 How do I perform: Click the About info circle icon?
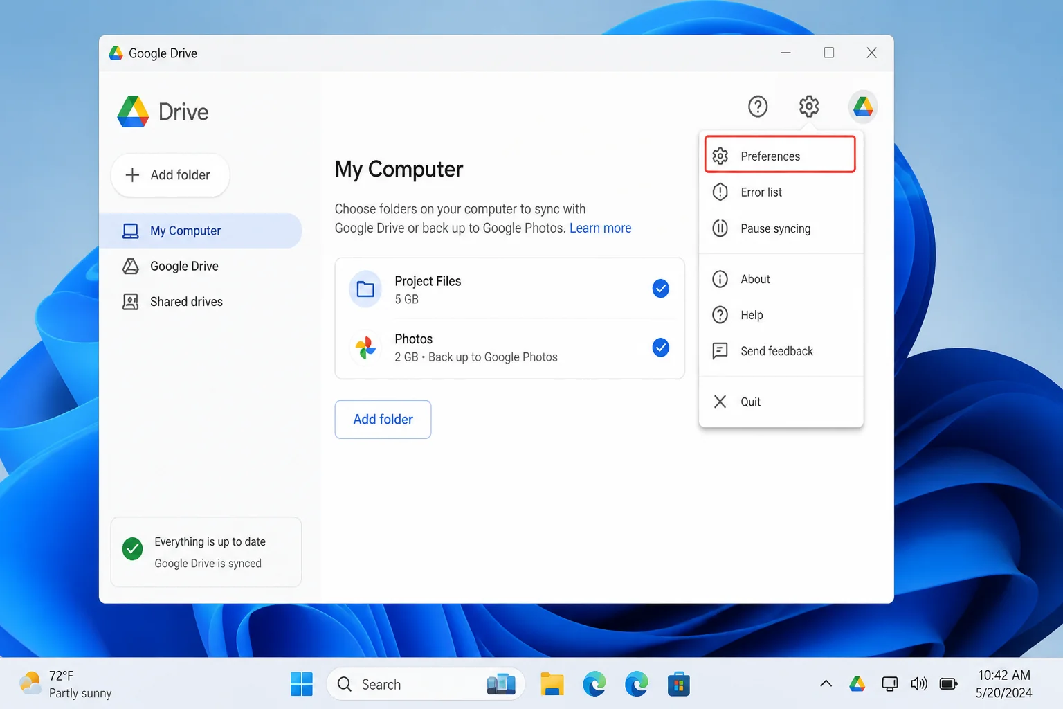720,279
